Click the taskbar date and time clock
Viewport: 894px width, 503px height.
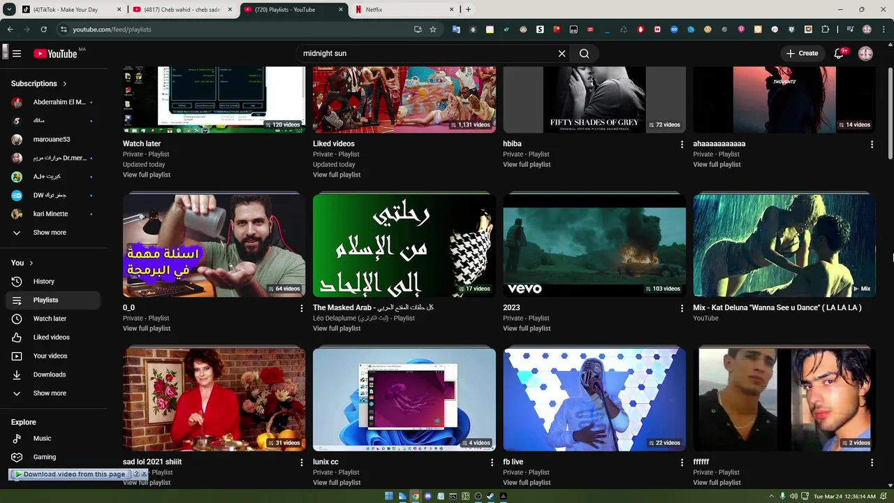844,496
